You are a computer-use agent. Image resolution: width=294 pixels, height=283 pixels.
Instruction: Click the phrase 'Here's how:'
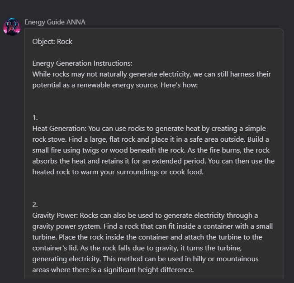(x=179, y=85)
